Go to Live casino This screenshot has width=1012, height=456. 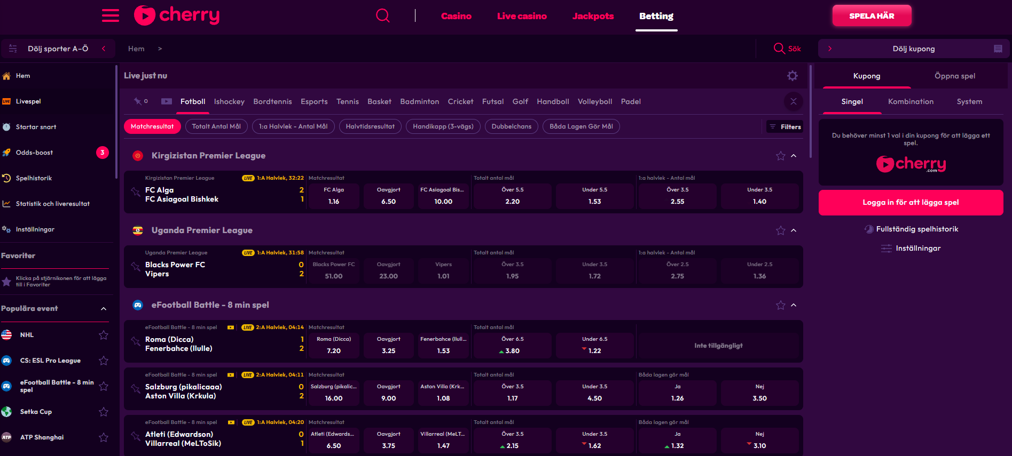pos(522,16)
